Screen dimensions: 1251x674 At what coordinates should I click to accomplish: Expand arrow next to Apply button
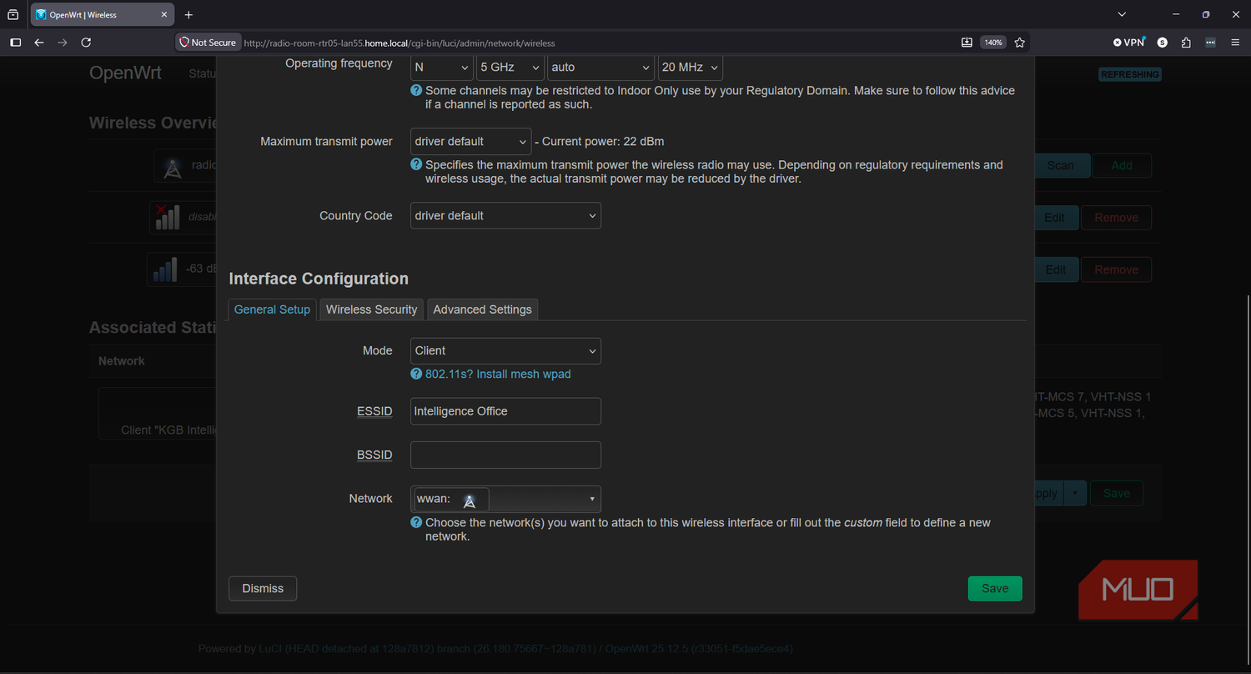click(x=1075, y=493)
